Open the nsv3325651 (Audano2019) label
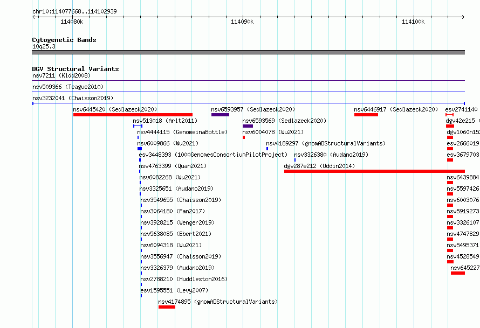The height and width of the screenshot is (328, 480). pos(177,189)
